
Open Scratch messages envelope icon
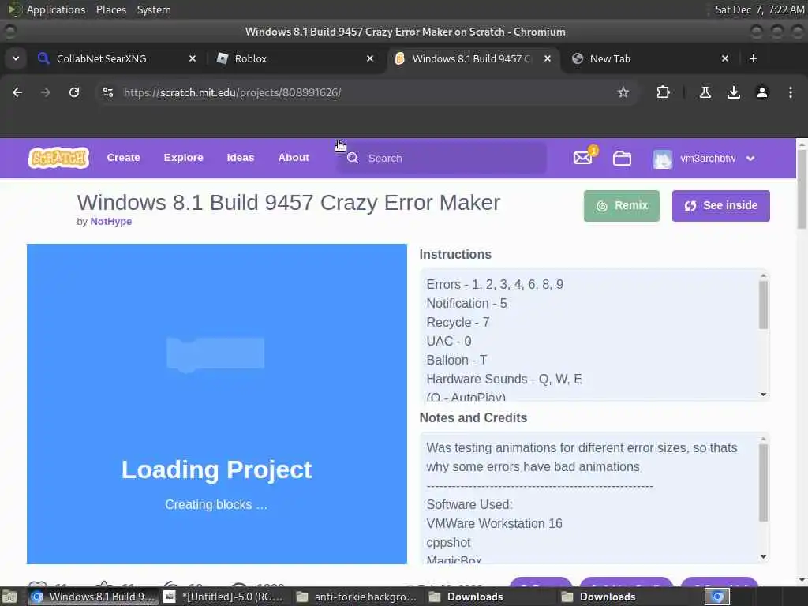pos(583,158)
